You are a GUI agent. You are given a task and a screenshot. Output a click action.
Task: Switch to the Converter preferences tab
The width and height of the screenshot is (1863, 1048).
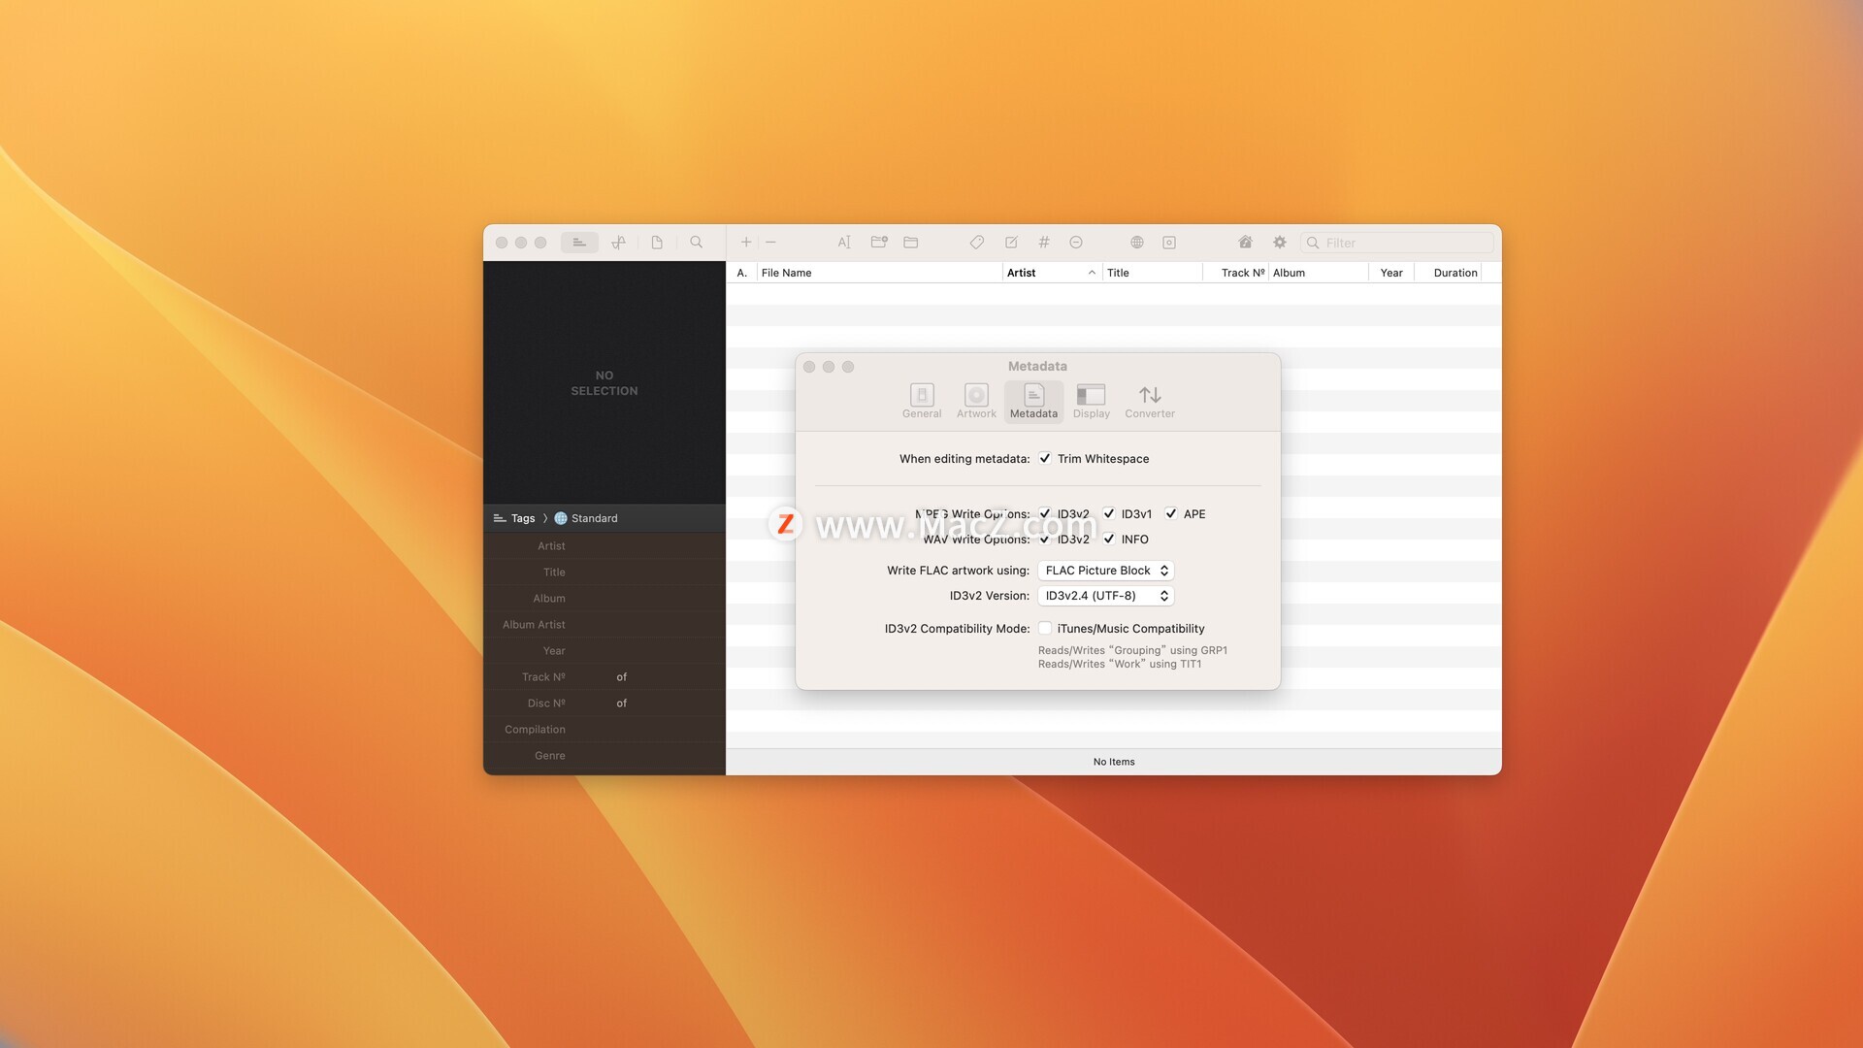1150,401
